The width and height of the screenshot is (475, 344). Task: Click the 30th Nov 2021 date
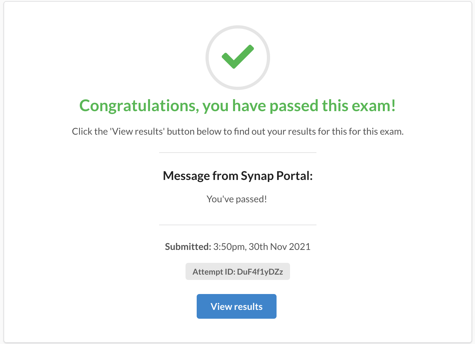pos(279,246)
